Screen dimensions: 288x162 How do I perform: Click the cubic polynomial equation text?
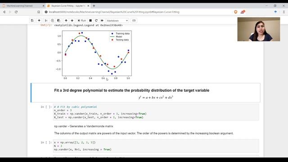156,97
